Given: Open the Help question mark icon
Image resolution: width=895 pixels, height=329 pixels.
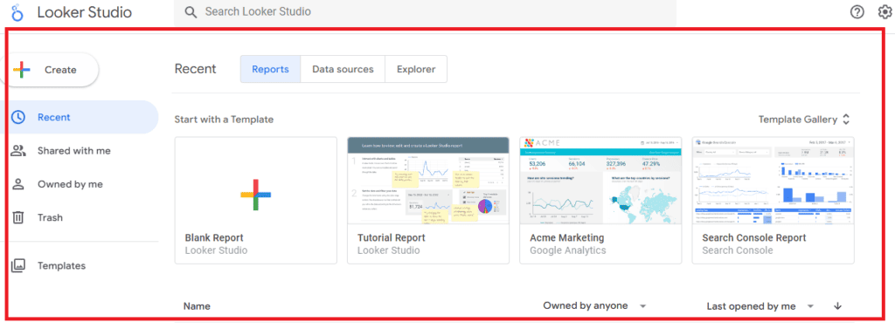Looking at the screenshot, I should coord(857,12).
